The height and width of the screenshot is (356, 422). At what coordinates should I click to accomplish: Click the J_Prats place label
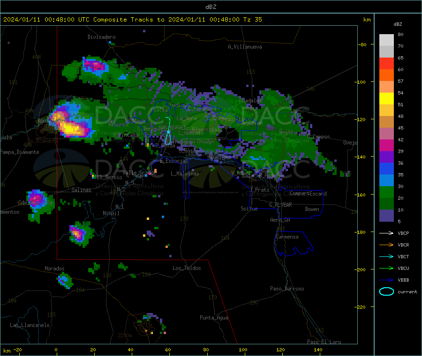coord(260,190)
